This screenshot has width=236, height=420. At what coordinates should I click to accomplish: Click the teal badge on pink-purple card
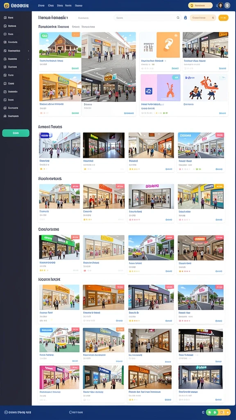point(176,78)
